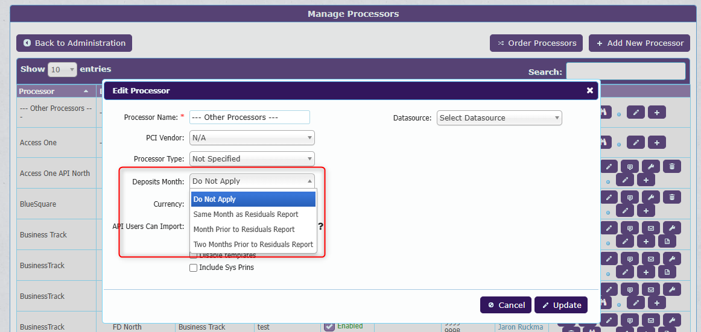This screenshot has height=332, width=701.
Task: Open the Datasource dropdown
Action: [x=500, y=118]
